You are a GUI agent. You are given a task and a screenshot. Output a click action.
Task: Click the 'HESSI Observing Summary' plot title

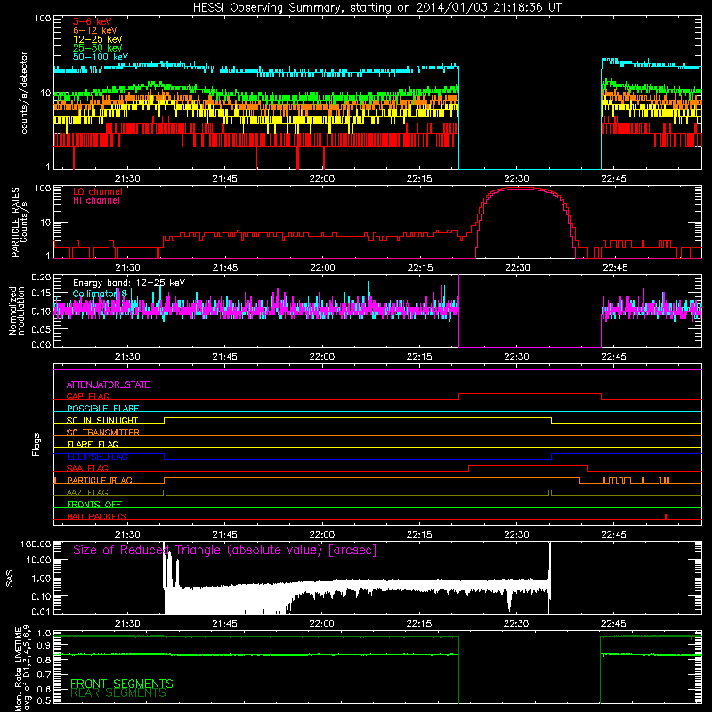pos(377,8)
